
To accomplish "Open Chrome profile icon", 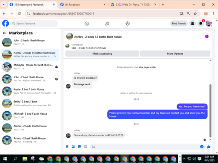I will tap(206, 13).
